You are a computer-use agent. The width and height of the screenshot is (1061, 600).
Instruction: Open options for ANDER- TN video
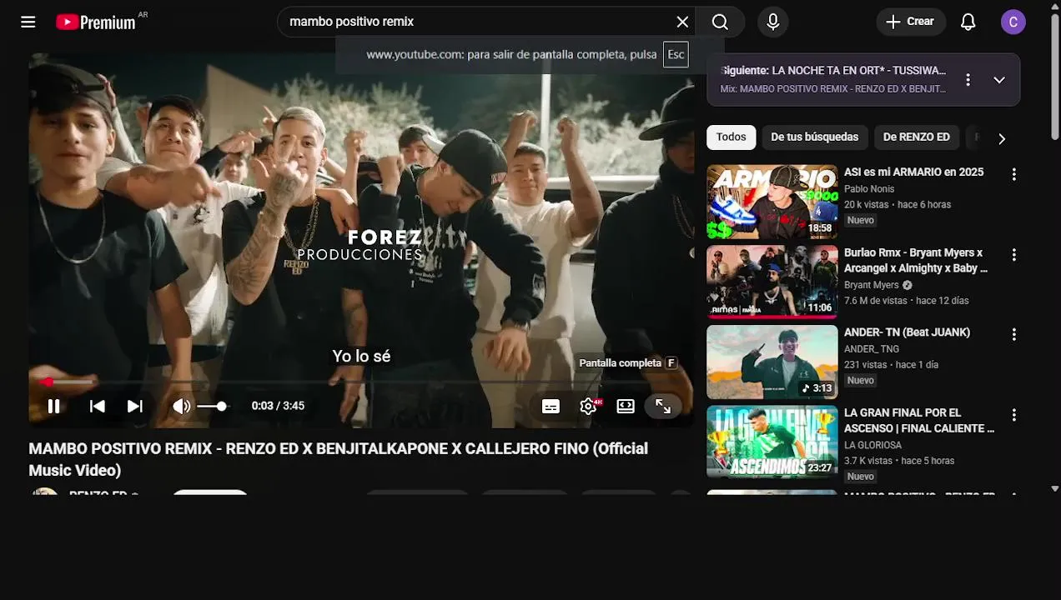(x=1014, y=334)
